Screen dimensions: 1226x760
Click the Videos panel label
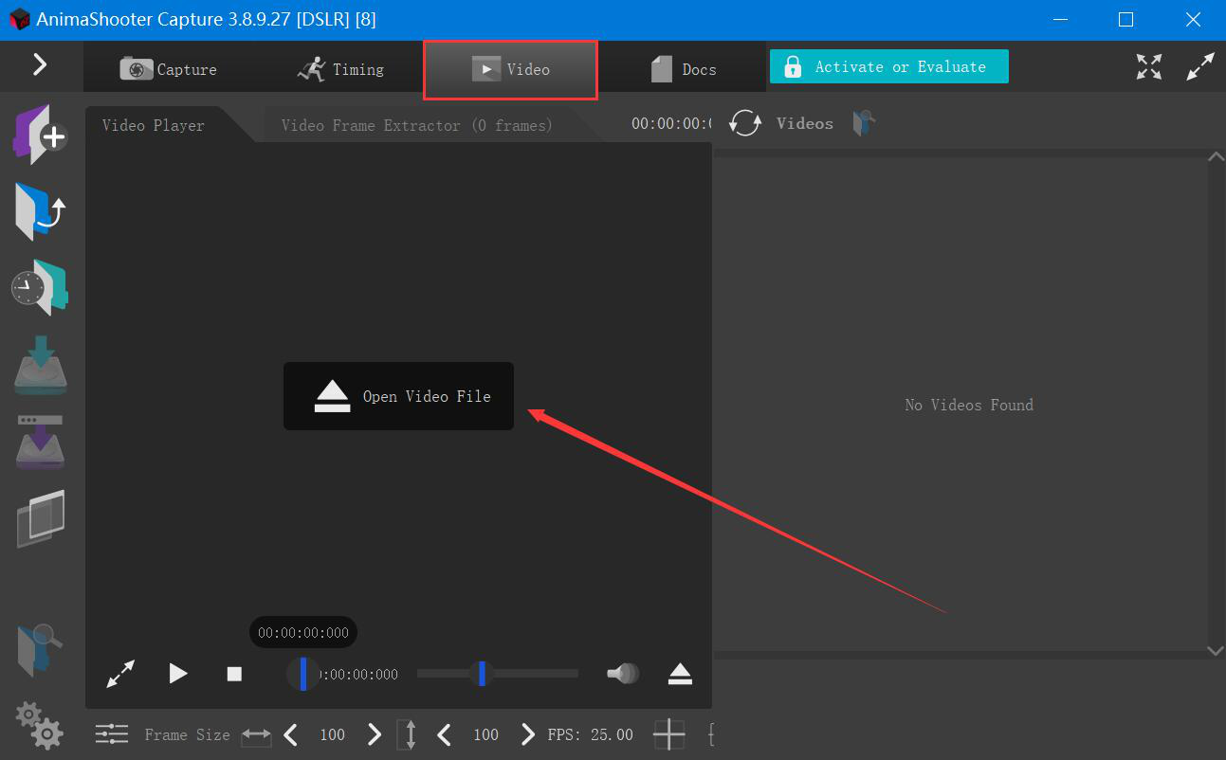(805, 123)
